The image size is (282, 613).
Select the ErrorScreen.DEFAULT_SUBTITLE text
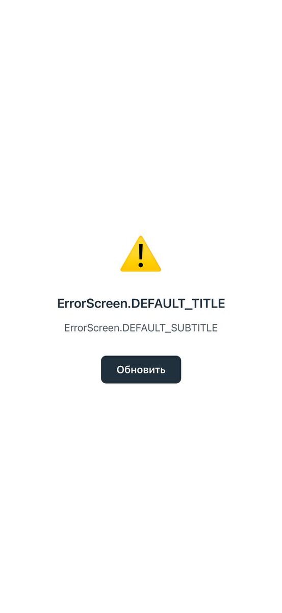[x=141, y=328]
